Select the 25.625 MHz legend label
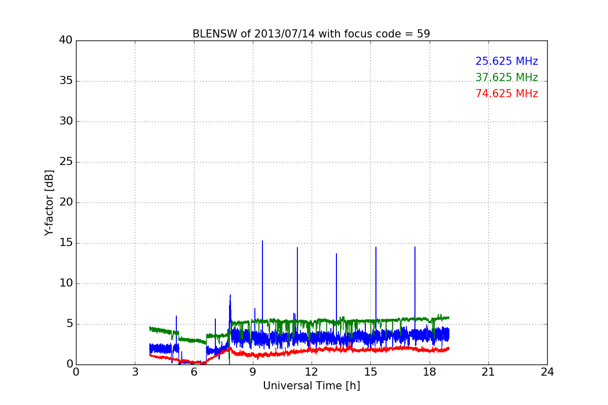This screenshot has height=405, width=608. point(507,61)
